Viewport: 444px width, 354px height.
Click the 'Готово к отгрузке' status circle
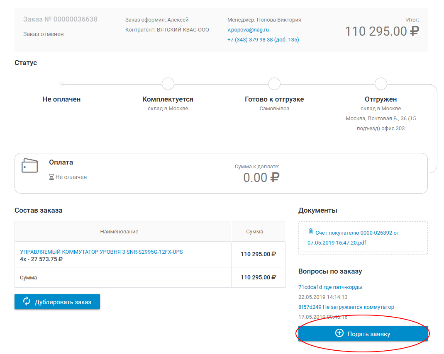point(274,84)
